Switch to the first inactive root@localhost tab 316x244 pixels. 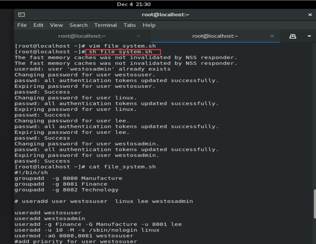coord(82,36)
